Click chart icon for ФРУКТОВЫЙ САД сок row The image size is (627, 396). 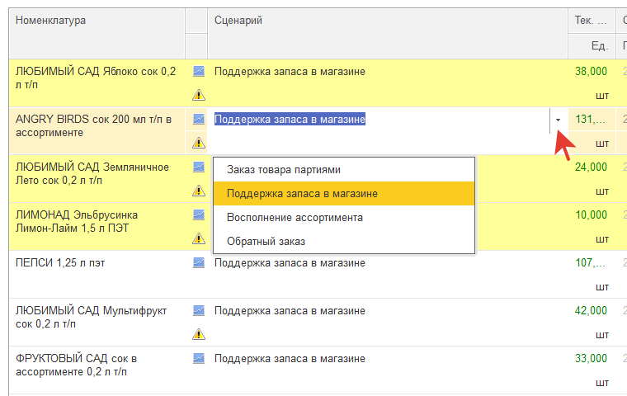click(x=198, y=359)
